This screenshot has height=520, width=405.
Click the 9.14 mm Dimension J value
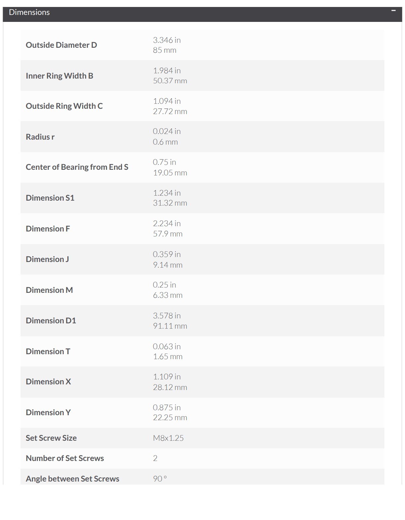coord(168,265)
